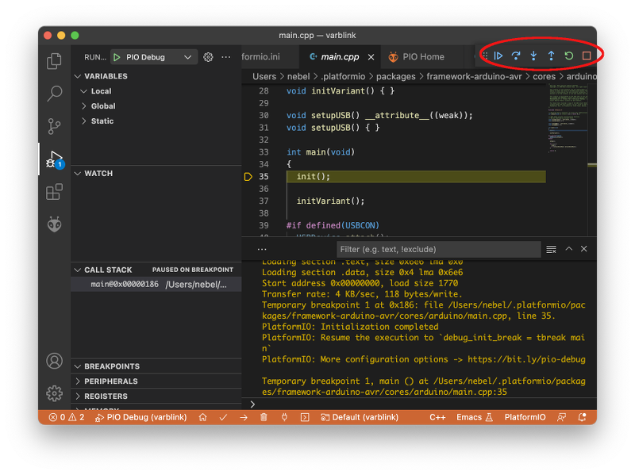Screen dimensions: 635x475
Task: Open notifications bell in status bar
Action: point(583,417)
